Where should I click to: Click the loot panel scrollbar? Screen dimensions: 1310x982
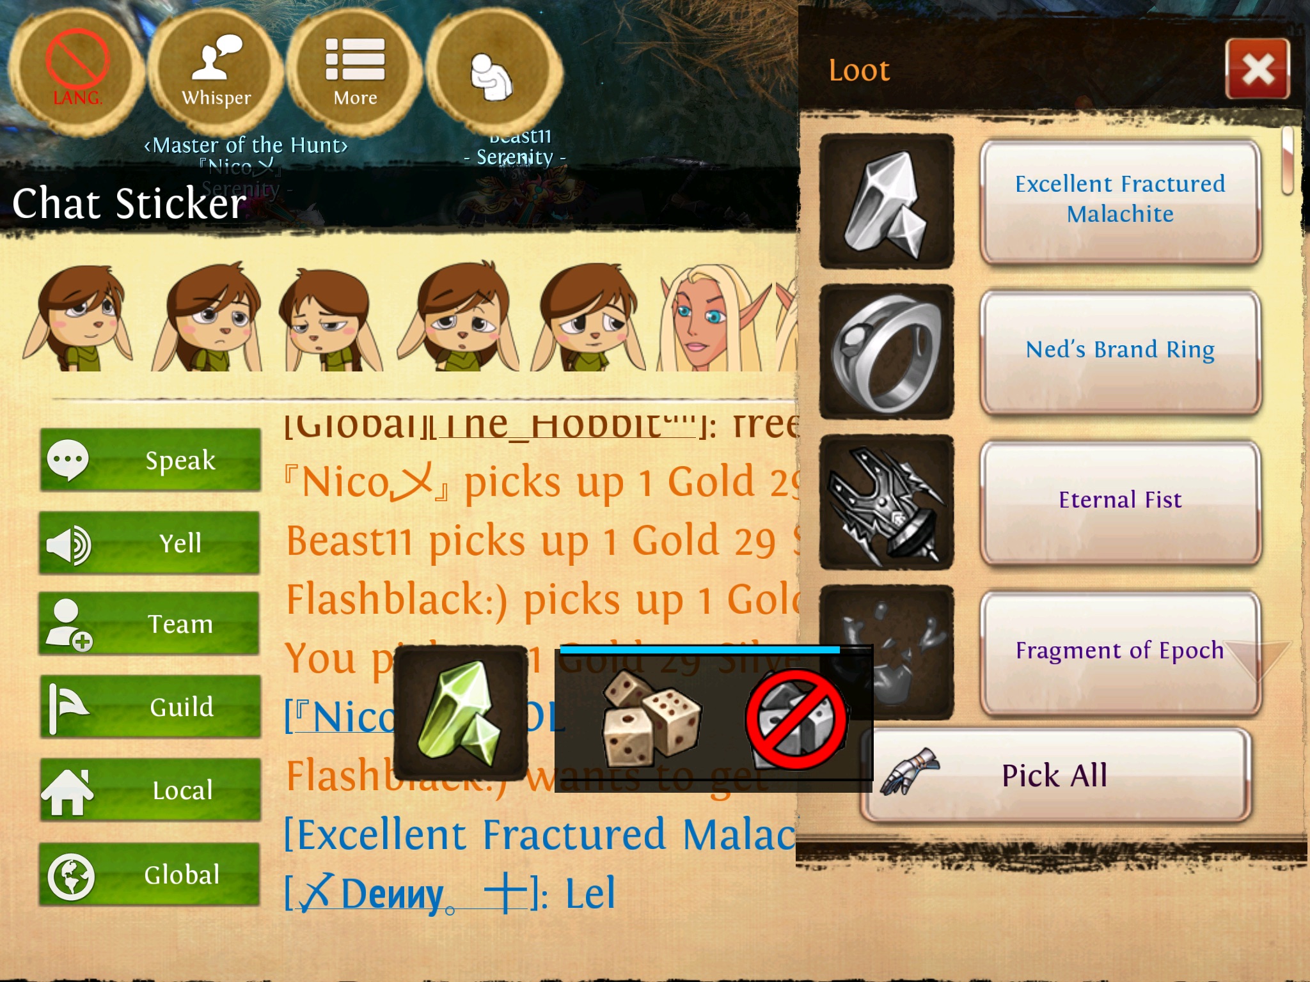coord(1288,160)
